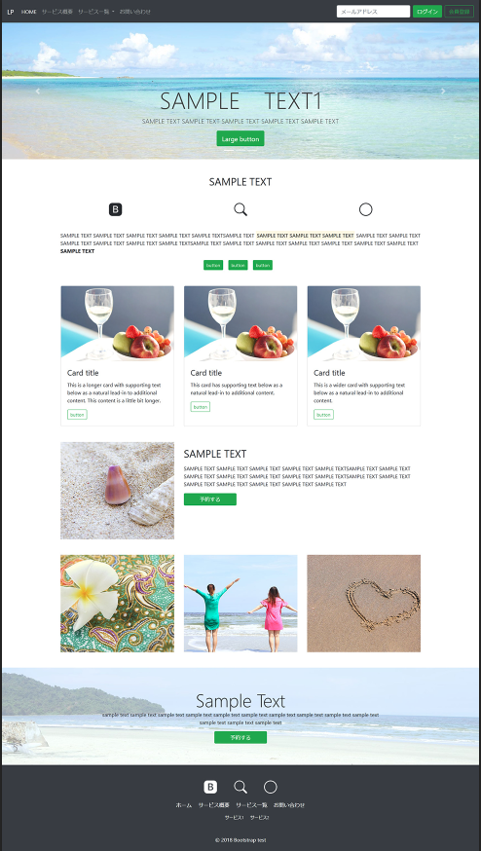The width and height of the screenshot is (481, 851).
Task: Click お問い合わせ link in footer
Action: click(x=289, y=805)
